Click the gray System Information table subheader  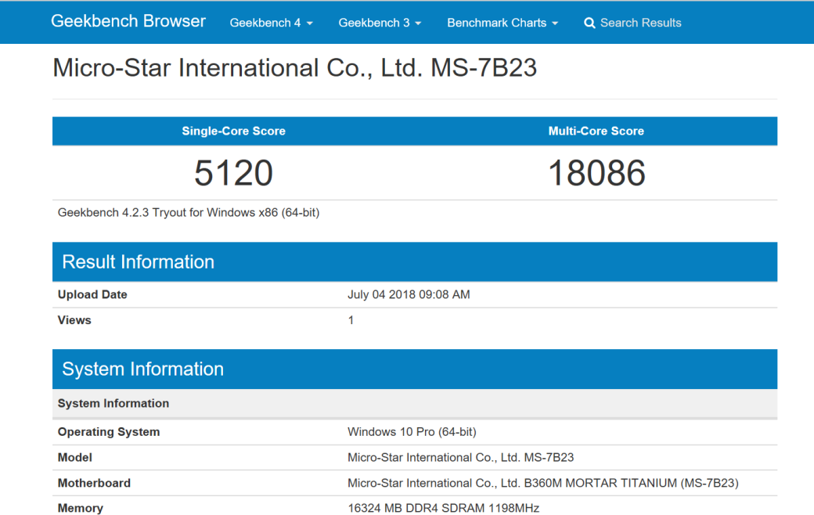[415, 403]
